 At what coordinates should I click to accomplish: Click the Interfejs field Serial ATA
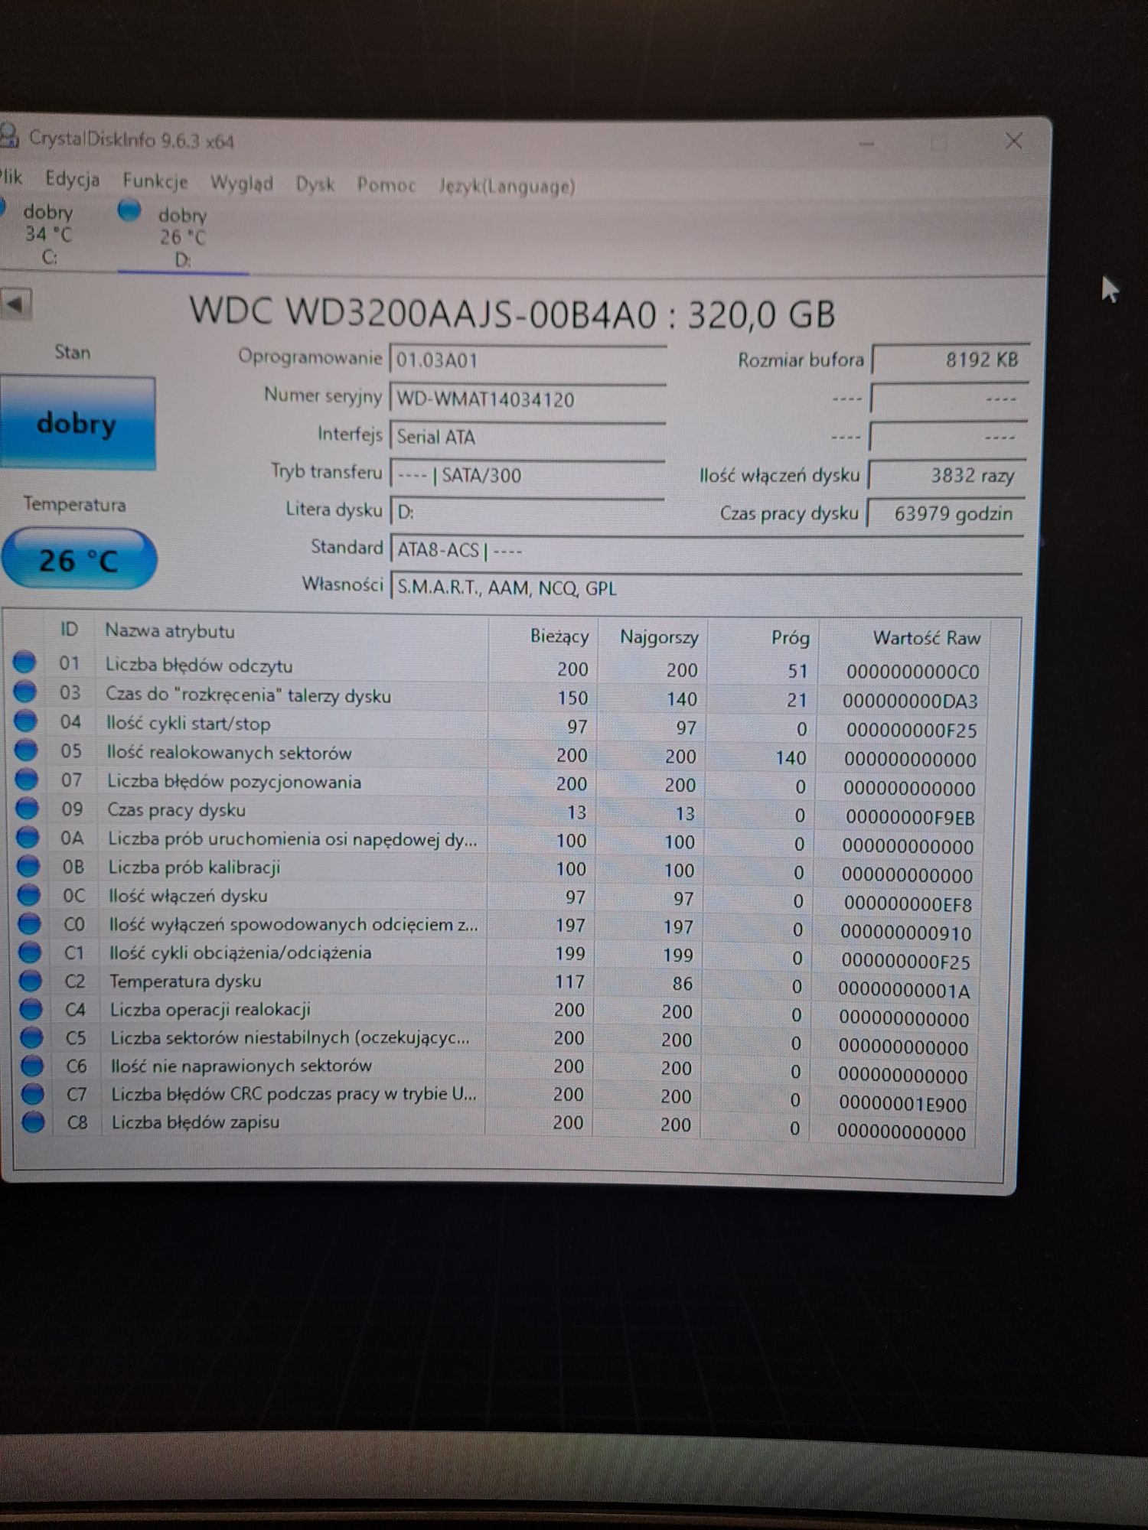527,438
